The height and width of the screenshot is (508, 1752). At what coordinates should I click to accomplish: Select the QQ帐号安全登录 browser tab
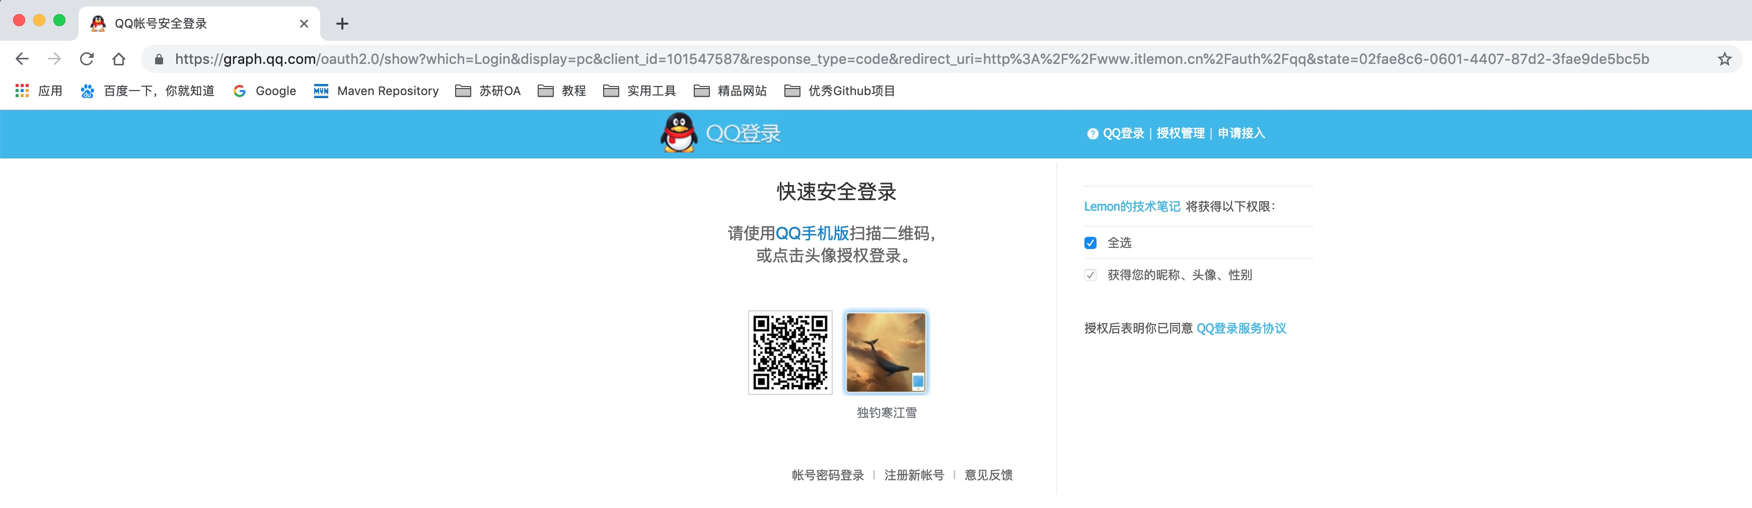(x=199, y=23)
